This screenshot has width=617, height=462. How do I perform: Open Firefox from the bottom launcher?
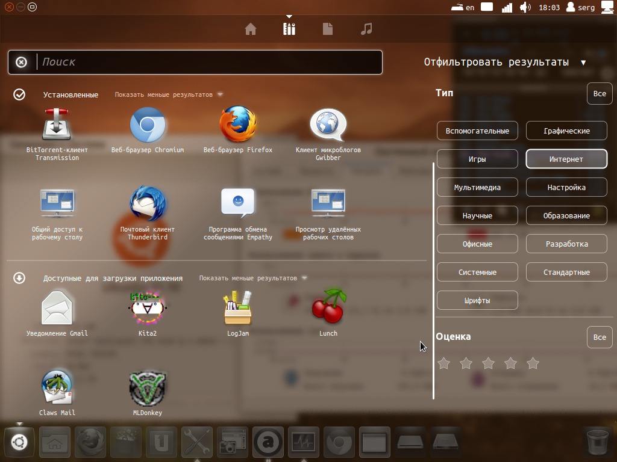[90, 442]
